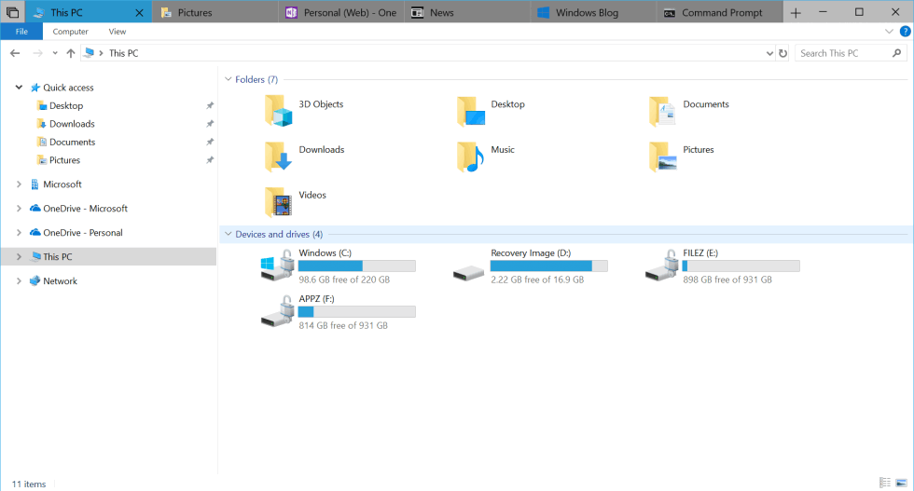
Task: Select Downloads under Quick access
Action: [x=72, y=124]
